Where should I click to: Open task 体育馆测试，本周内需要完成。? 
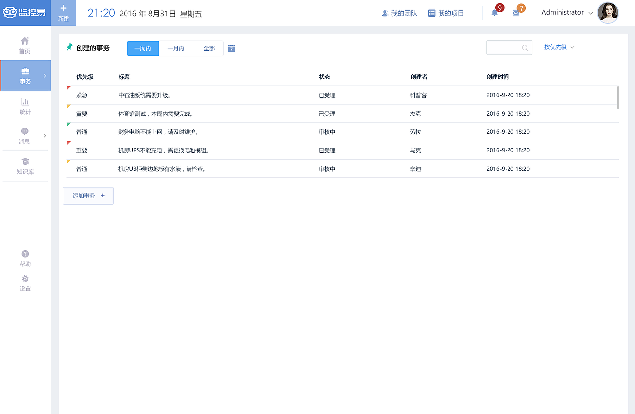click(x=156, y=114)
